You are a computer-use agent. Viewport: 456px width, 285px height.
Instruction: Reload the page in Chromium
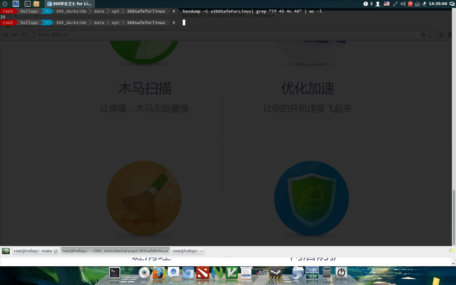pyautogui.click(x=24, y=35)
